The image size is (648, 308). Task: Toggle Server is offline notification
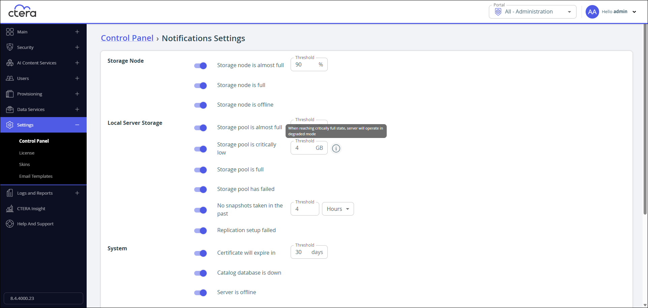pyautogui.click(x=200, y=293)
